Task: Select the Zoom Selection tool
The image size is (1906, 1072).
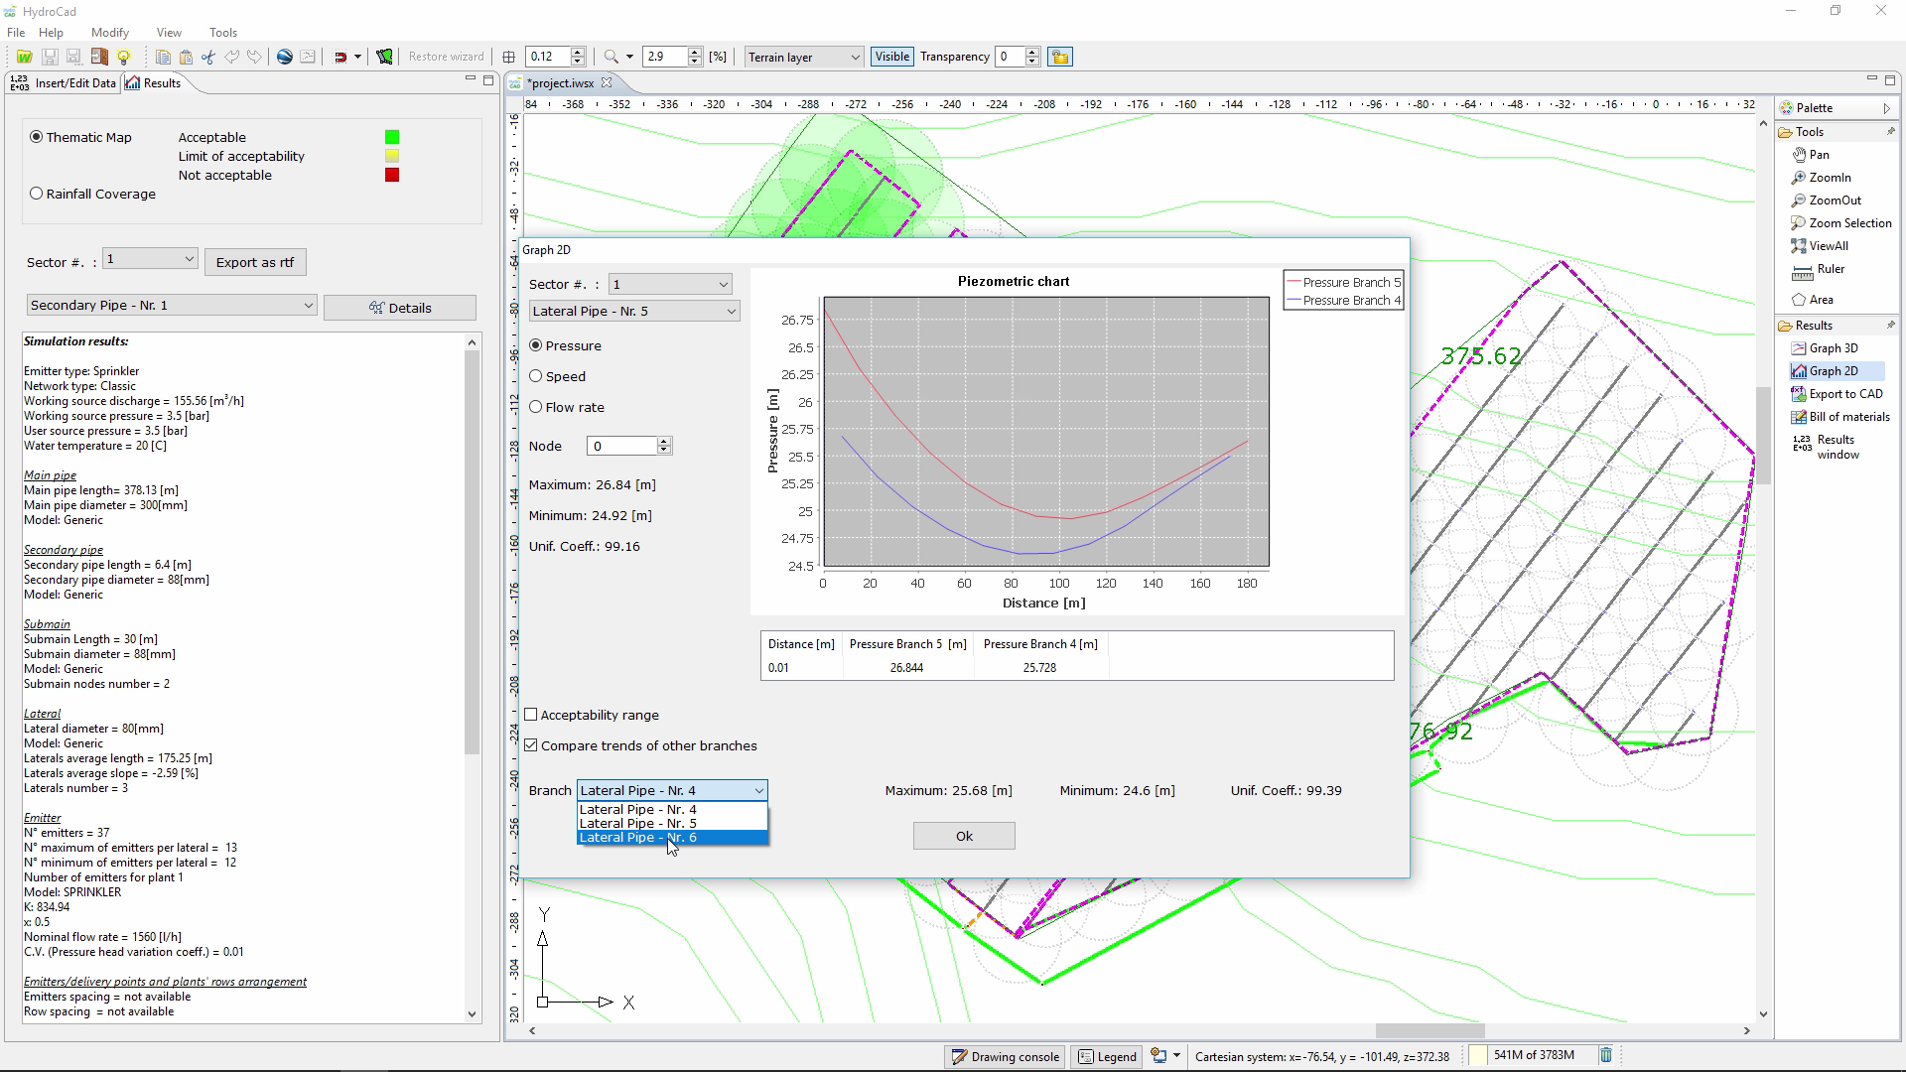Action: pos(1849,223)
